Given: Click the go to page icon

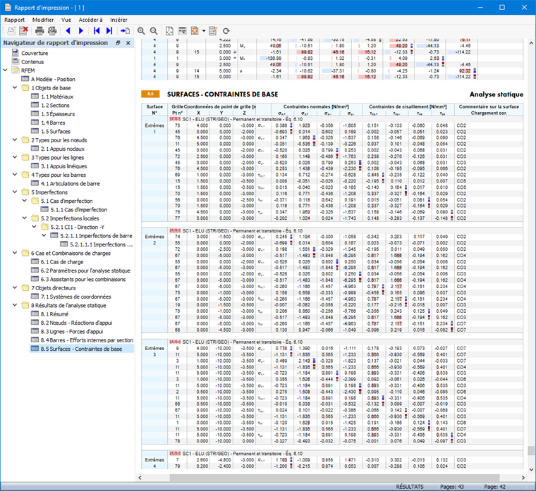Looking at the screenshot, I should 126,31.
